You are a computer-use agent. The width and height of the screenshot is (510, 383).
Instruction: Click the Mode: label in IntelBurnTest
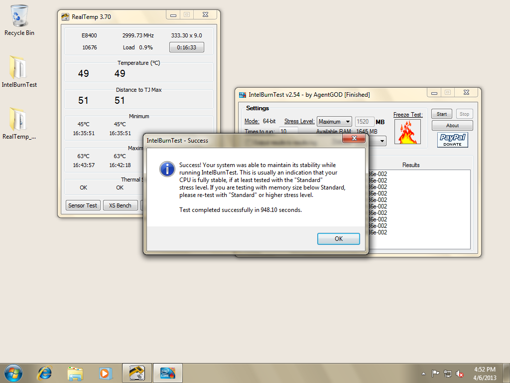tap(252, 121)
